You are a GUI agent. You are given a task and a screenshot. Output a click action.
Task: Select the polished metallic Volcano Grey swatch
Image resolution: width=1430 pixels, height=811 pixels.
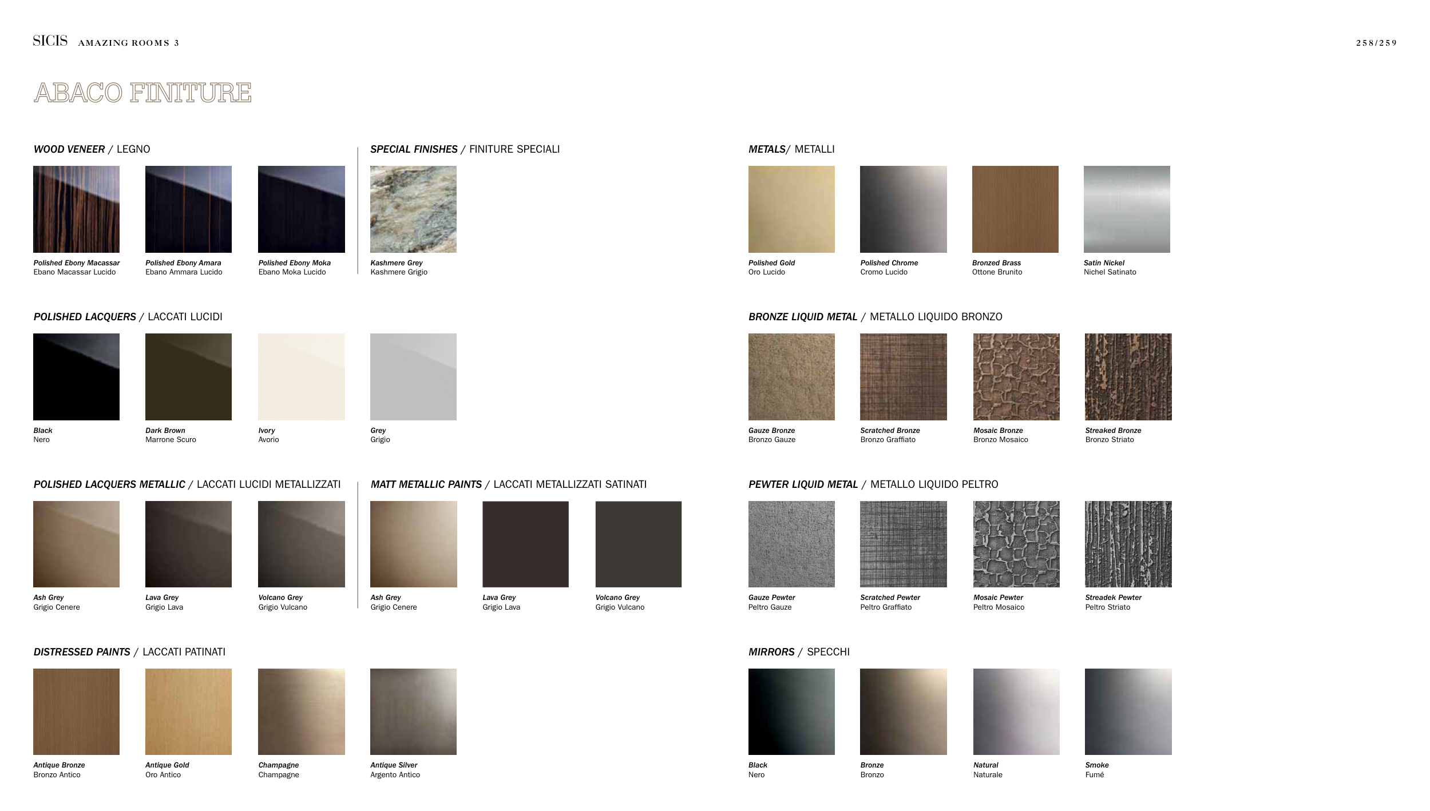point(301,544)
